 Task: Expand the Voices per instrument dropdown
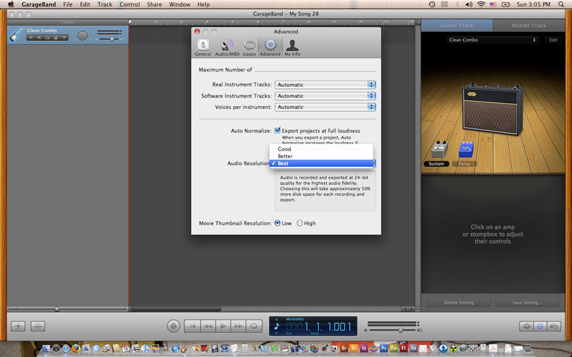(x=325, y=107)
